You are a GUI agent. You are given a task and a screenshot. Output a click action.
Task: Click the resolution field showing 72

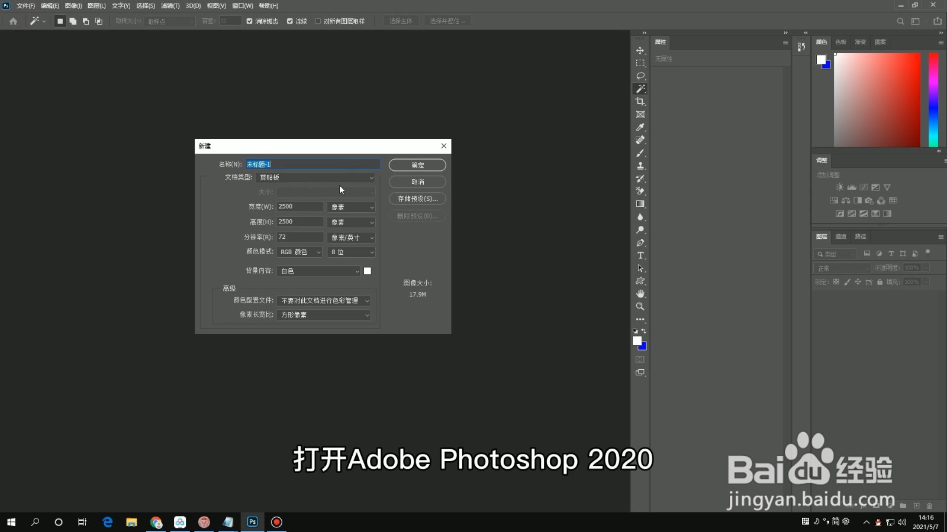299,237
